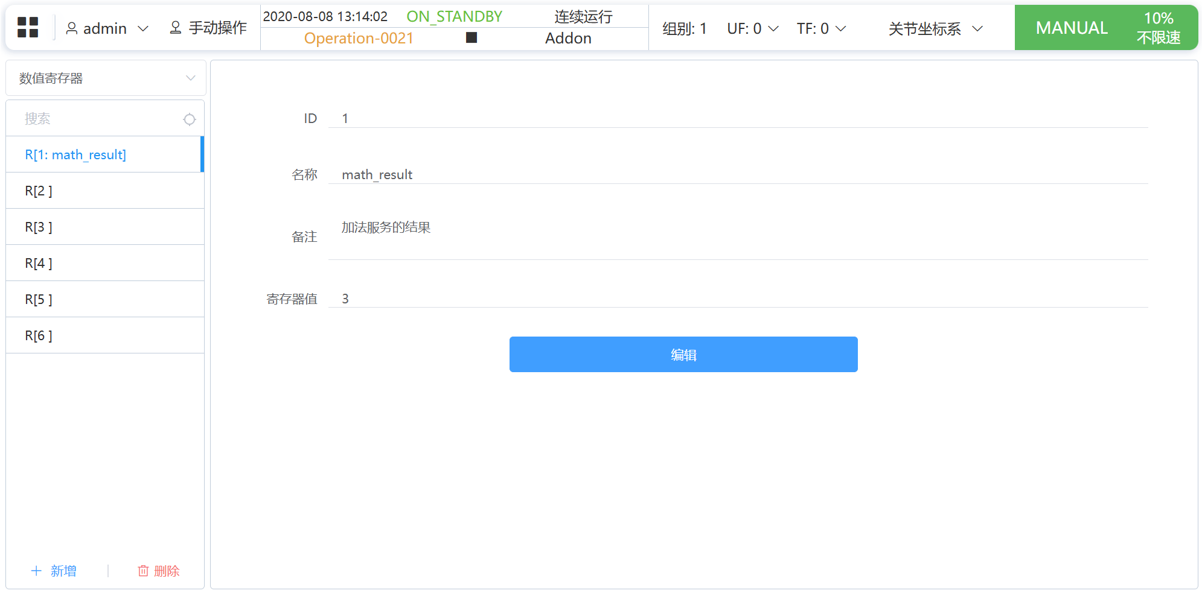Image resolution: width=1202 pixels, height=611 pixels.
Task: Open the main menu grid icon
Action: (28, 28)
